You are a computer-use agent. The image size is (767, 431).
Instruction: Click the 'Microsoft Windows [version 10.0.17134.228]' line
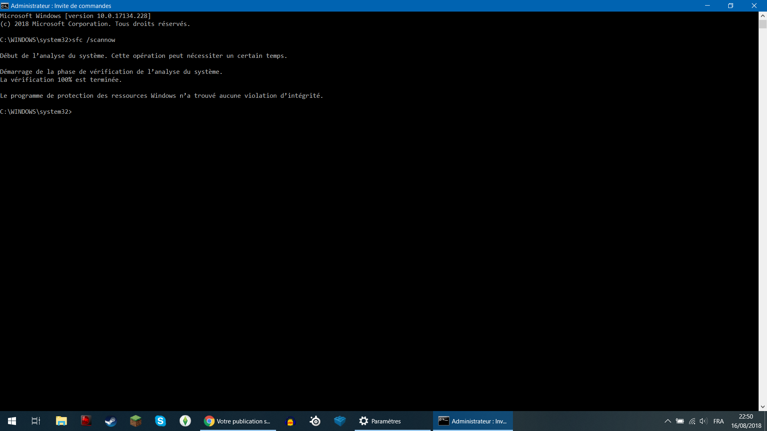pos(76,16)
